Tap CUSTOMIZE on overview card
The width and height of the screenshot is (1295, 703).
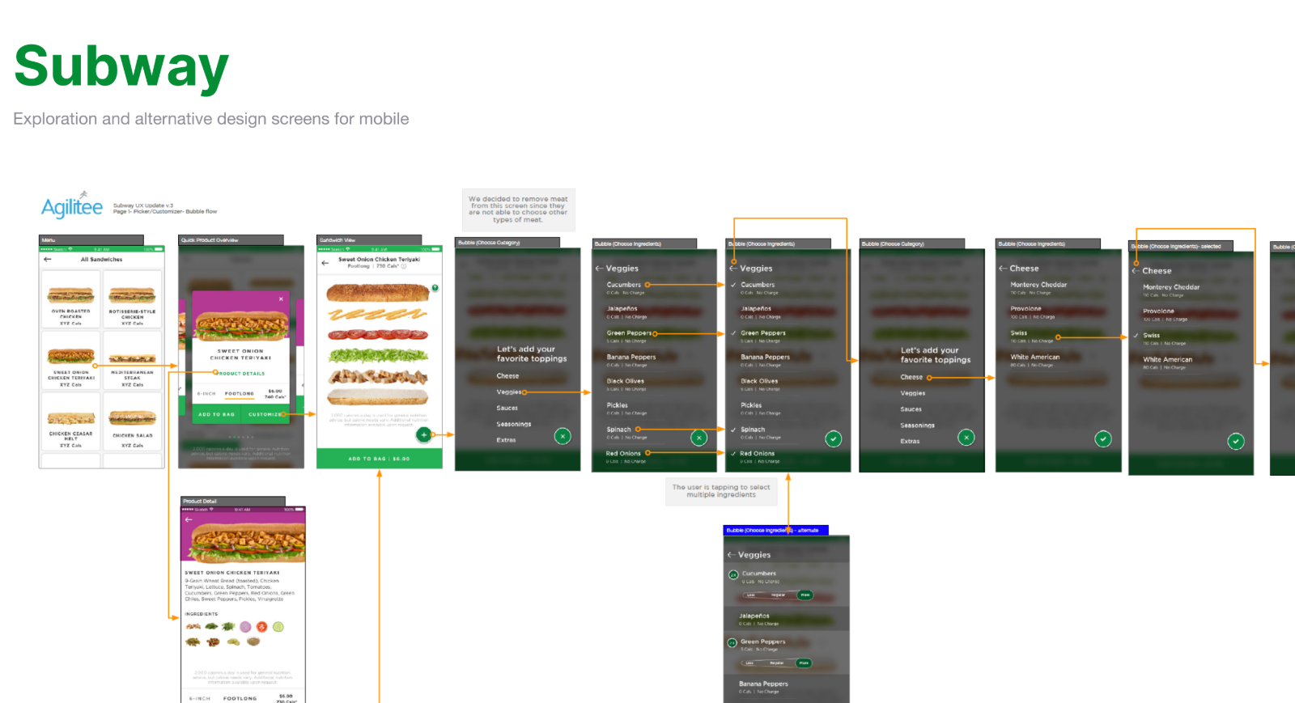coord(264,414)
